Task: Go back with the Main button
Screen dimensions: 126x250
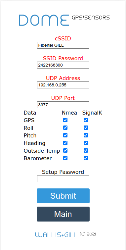Action: (x=63, y=214)
